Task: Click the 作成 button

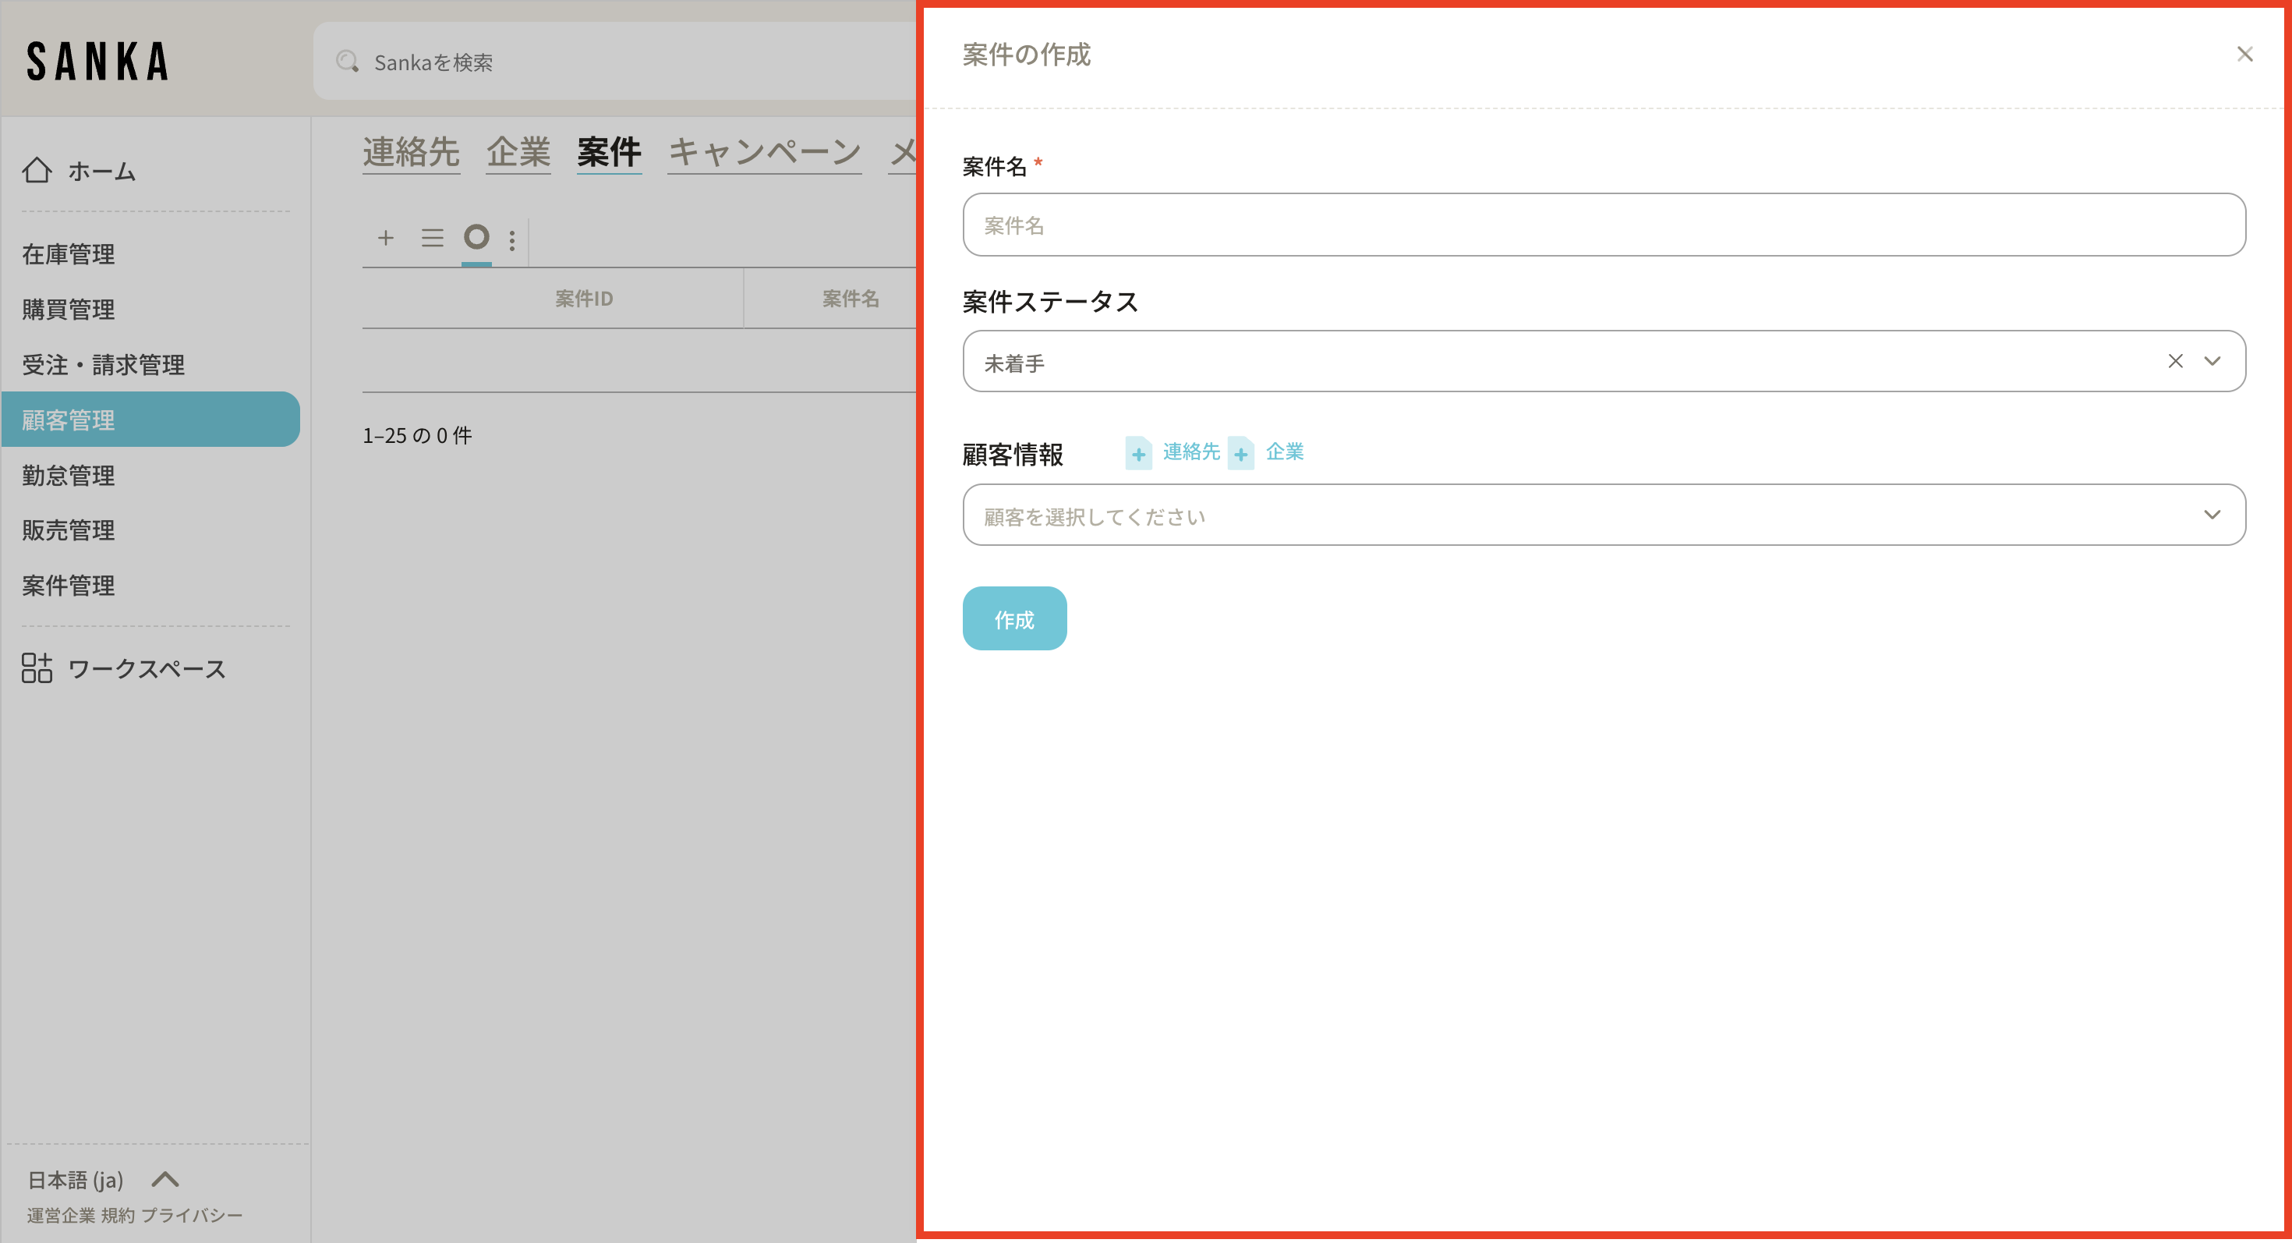Action: click(1014, 618)
